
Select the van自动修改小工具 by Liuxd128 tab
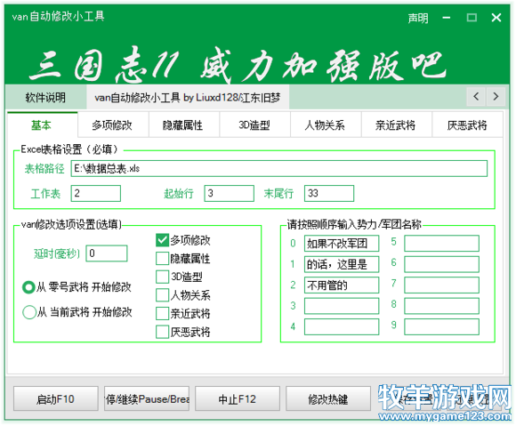[188, 97]
